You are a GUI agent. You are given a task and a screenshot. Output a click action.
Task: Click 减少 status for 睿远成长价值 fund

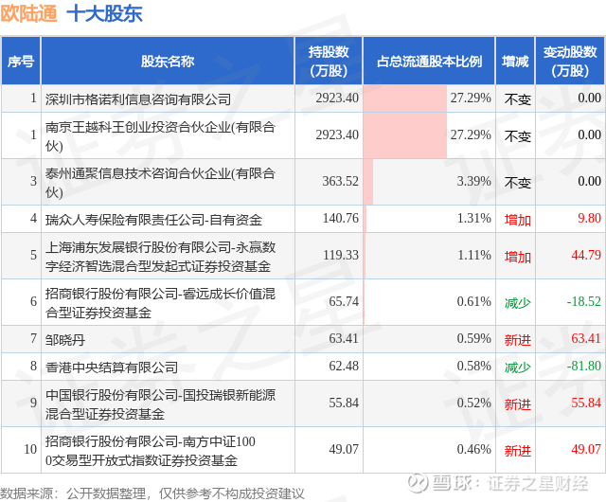tap(518, 303)
